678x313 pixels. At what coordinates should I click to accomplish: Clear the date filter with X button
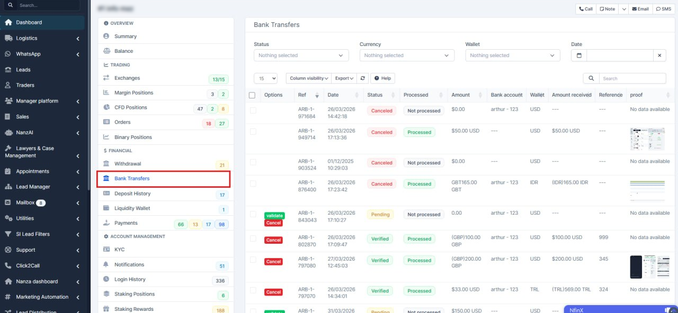(659, 56)
